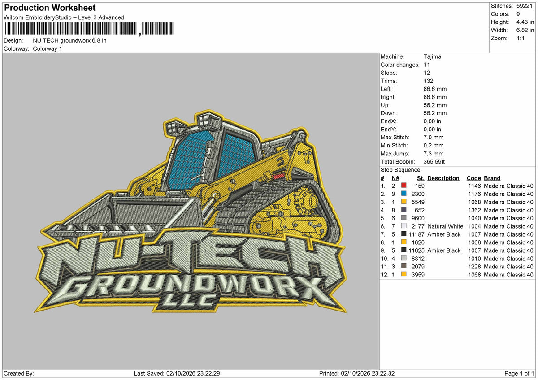Click 'Last Saved: 02/10/2026 23.22.29' in the footer

[177, 374]
